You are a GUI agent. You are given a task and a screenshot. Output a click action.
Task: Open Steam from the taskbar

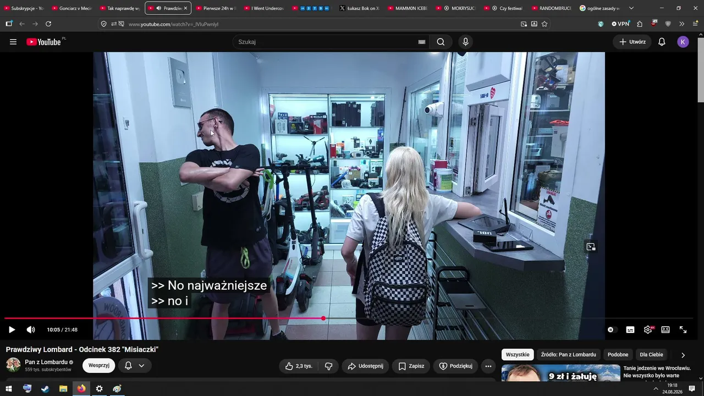click(45, 389)
